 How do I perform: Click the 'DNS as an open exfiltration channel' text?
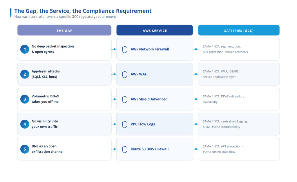[x=48, y=149]
